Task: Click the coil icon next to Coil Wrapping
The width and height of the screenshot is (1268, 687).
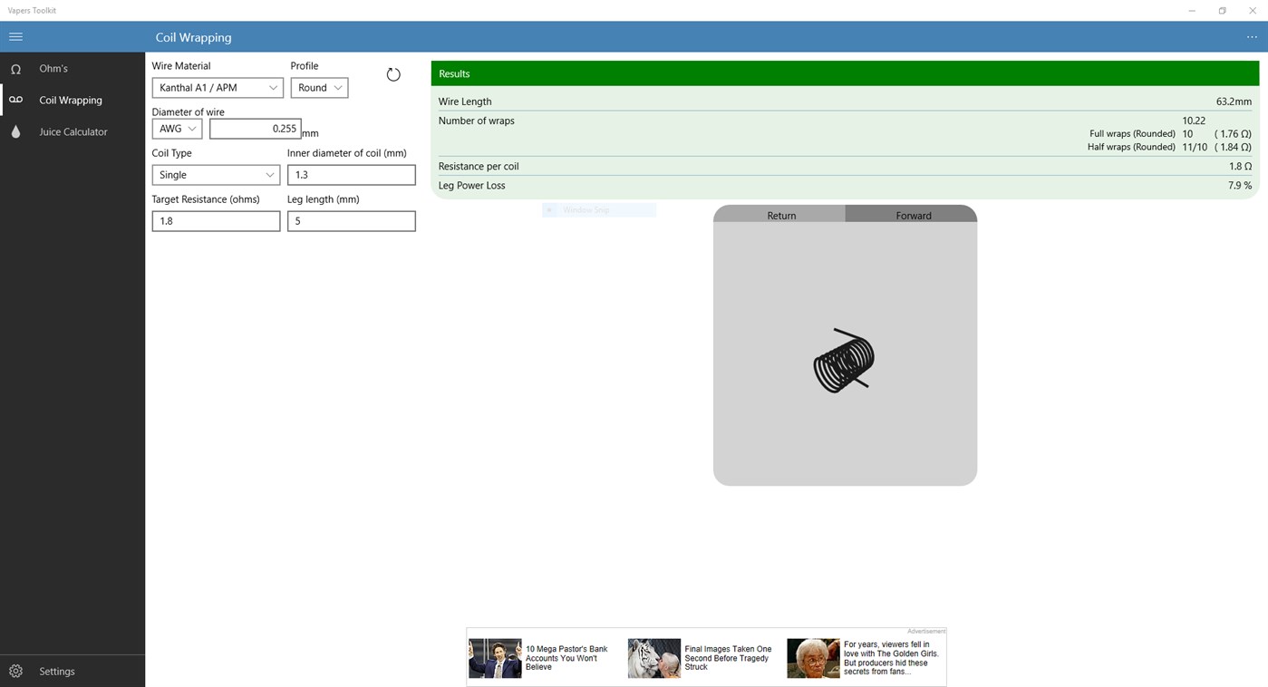Action: point(15,100)
